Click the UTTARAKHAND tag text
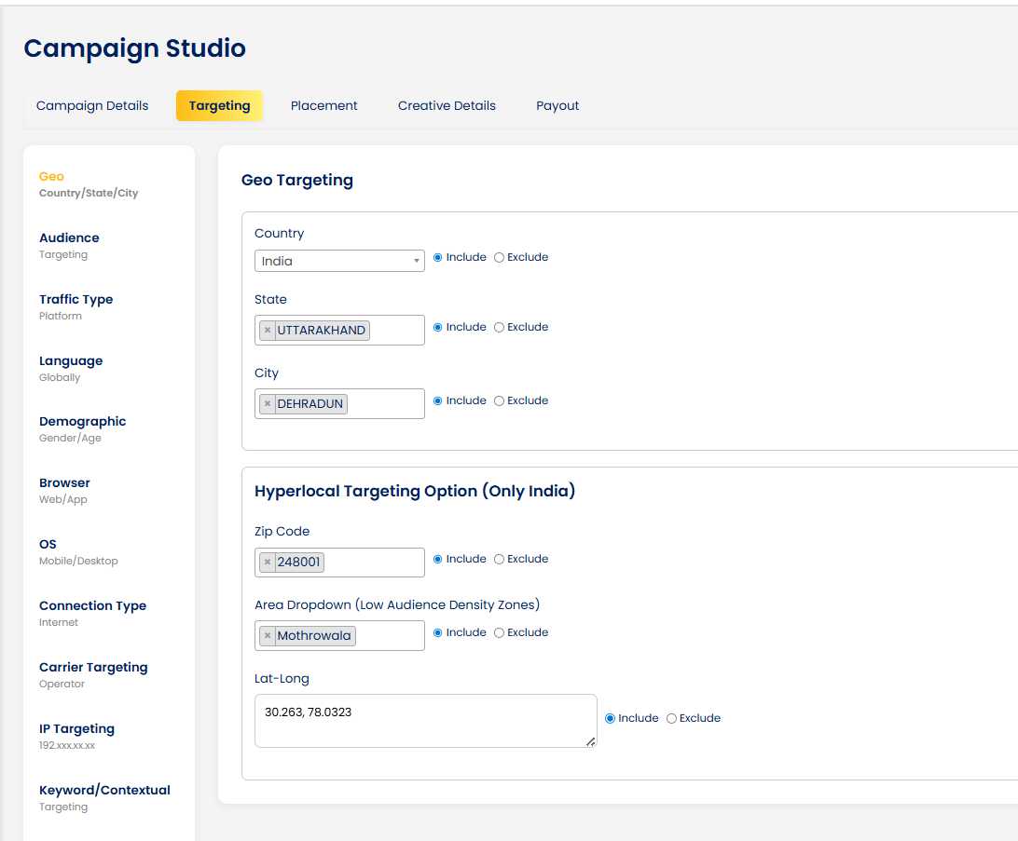Screen dimensions: 1018x841 click(322, 330)
